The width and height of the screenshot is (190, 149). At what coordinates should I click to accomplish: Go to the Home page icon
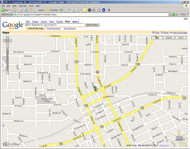[31, 10]
